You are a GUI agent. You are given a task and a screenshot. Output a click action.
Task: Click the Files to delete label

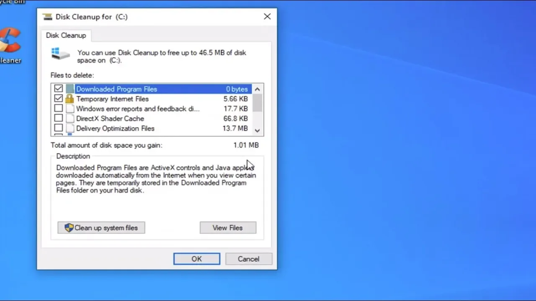[72, 75]
